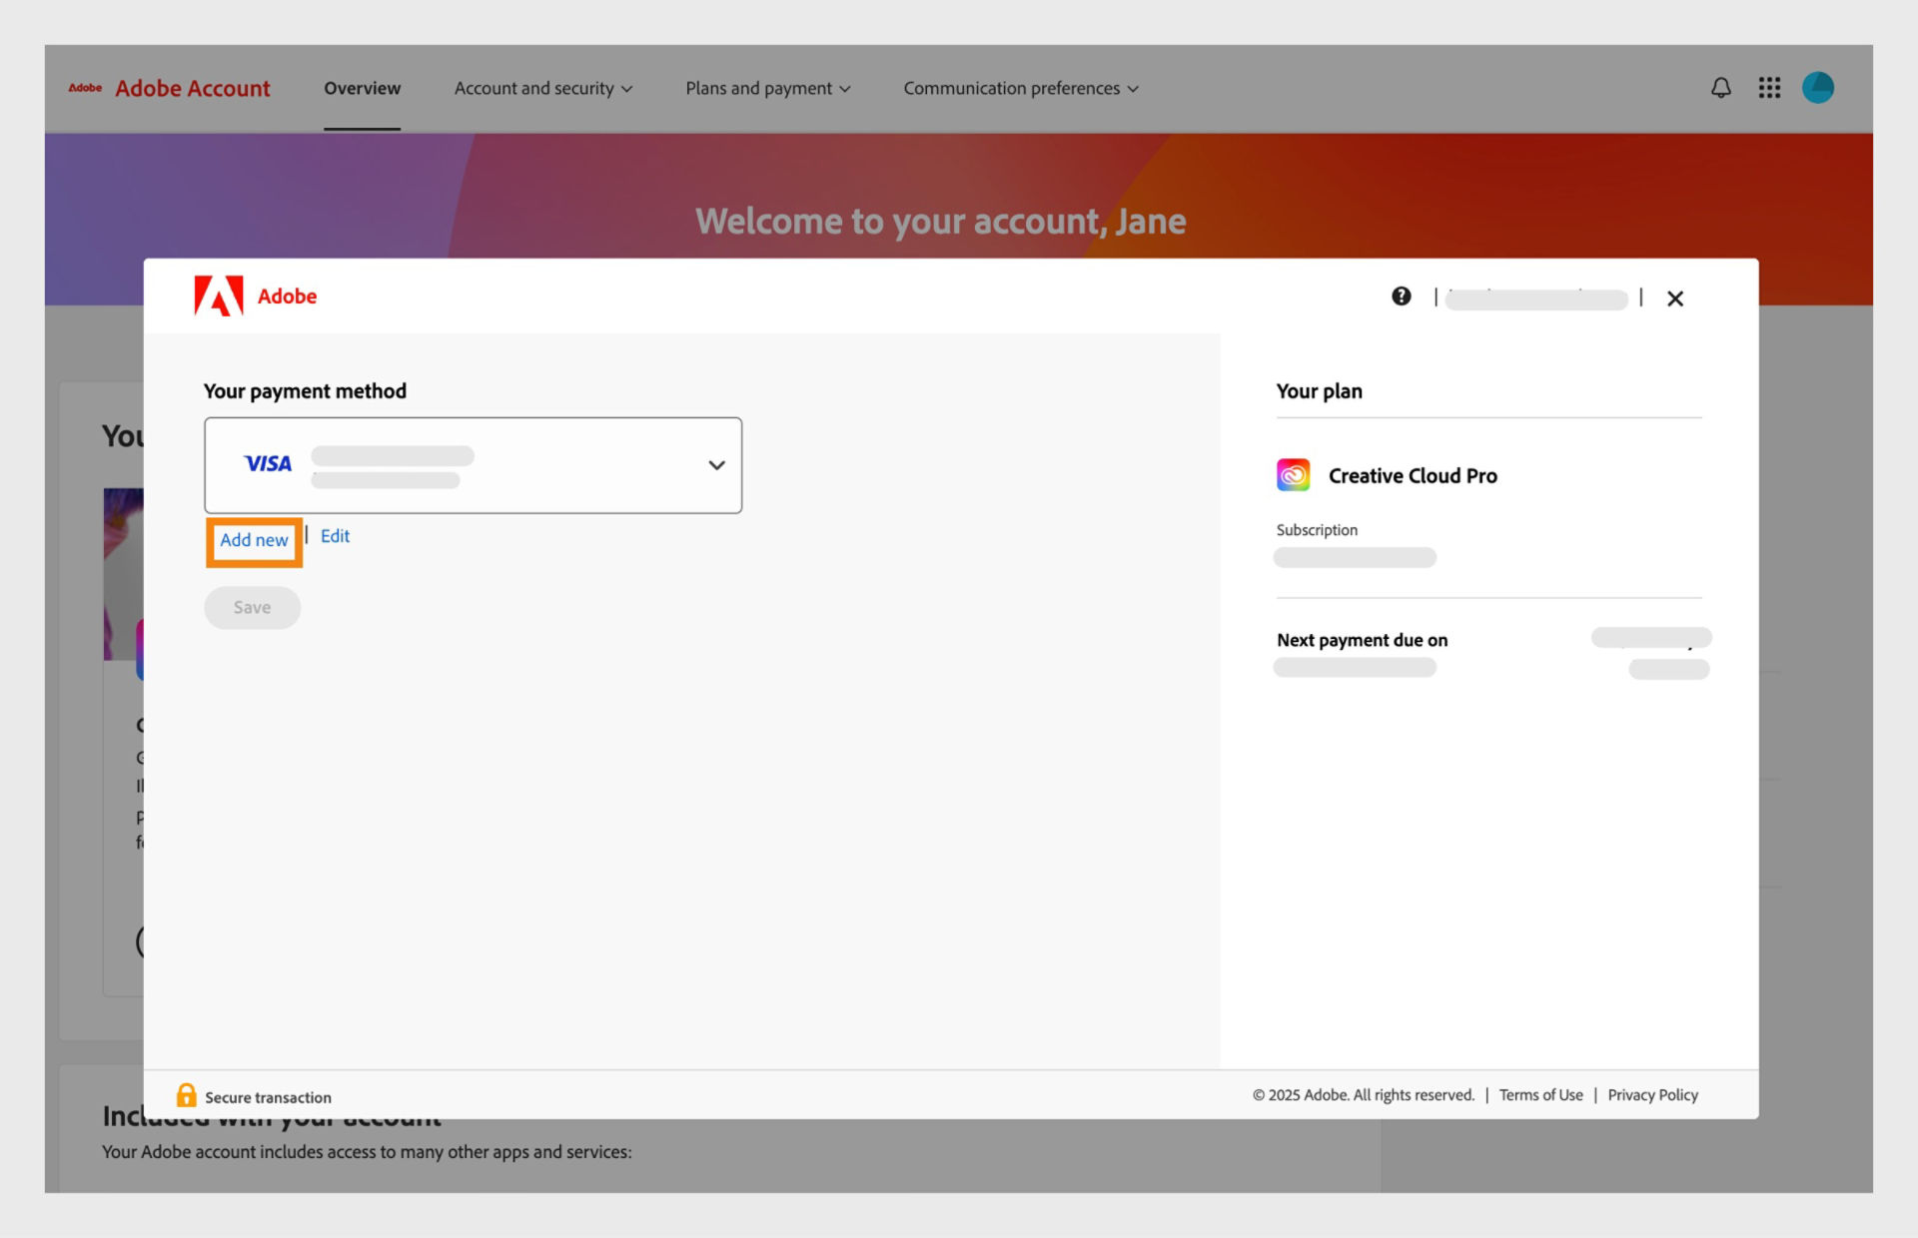Open the Privacy Policy link
The image size is (1918, 1238).
tap(1652, 1095)
